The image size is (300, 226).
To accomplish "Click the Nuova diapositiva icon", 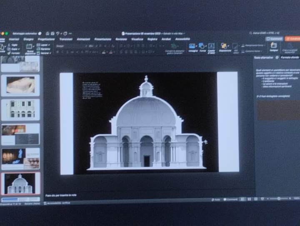I will (x=29, y=46).
